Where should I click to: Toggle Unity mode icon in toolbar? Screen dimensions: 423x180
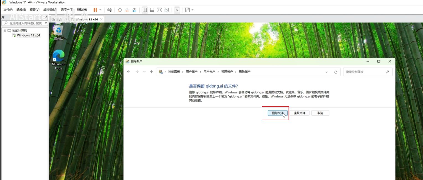pos(167,10)
